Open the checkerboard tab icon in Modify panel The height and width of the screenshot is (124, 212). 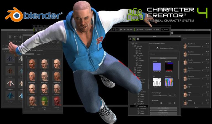pyautogui.click(x=138, y=39)
